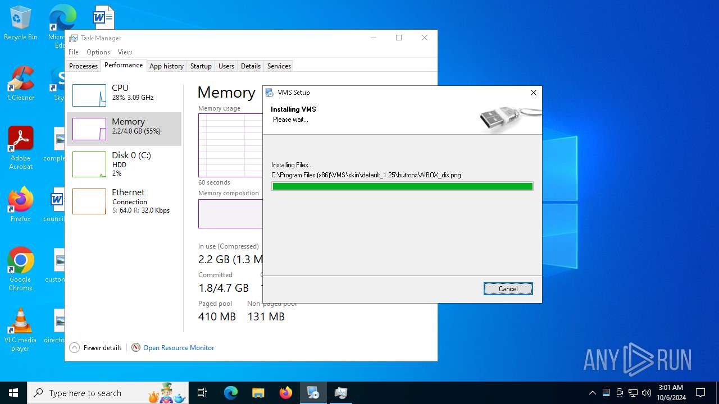Open File Explorer from the taskbar
This screenshot has height=404, width=719.
258,393
